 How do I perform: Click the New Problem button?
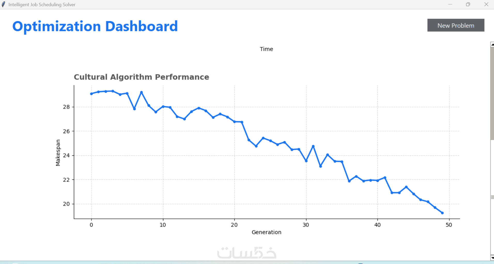tap(456, 25)
